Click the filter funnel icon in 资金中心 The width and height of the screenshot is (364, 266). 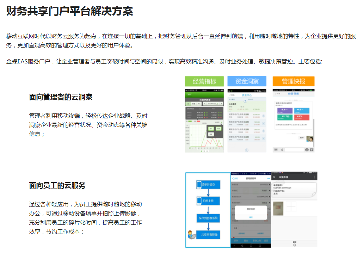coord(245,101)
